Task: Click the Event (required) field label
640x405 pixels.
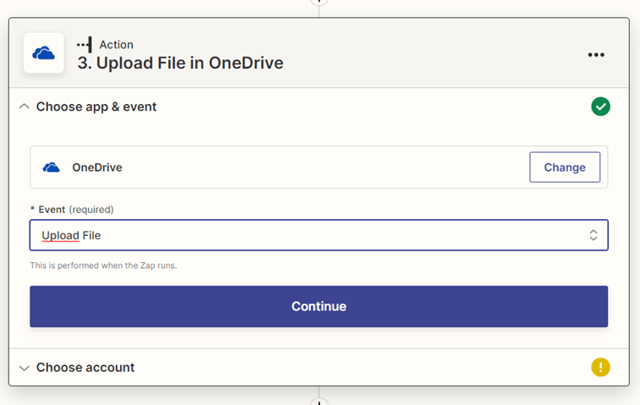Action: pos(74,209)
